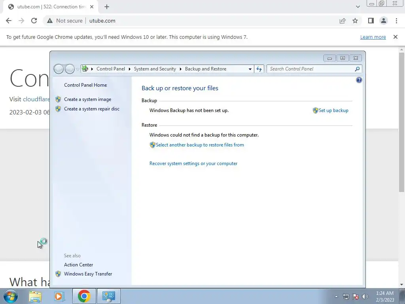The height and width of the screenshot is (304, 405).
Task: Click Create a system image link
Action: (87, 99)
